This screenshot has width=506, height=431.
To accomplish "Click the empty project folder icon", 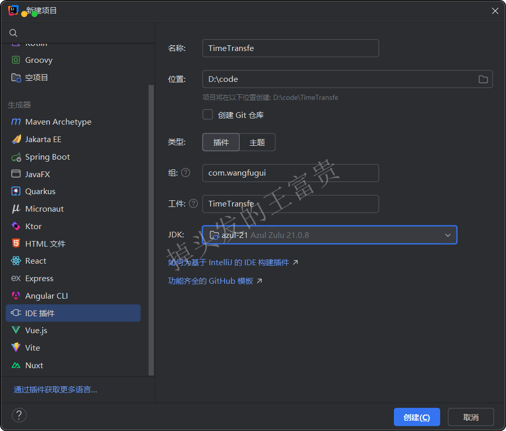I will point(16,78).
